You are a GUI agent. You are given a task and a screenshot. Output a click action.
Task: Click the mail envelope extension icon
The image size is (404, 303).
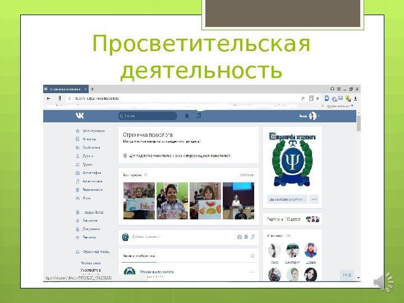[x=341, y=98]
